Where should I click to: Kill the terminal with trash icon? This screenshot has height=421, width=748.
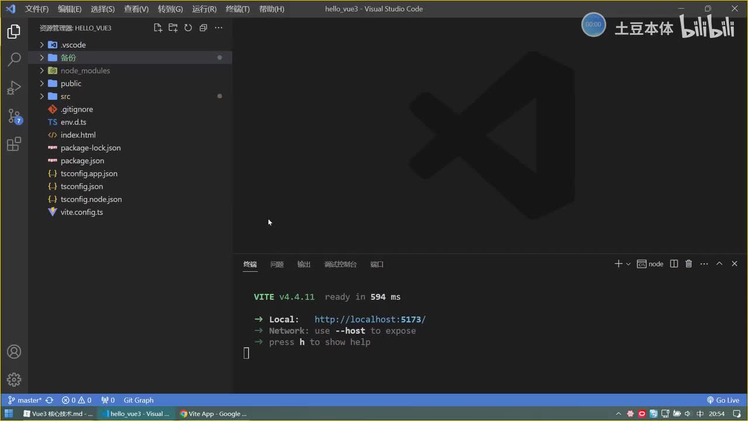point(689,264)
